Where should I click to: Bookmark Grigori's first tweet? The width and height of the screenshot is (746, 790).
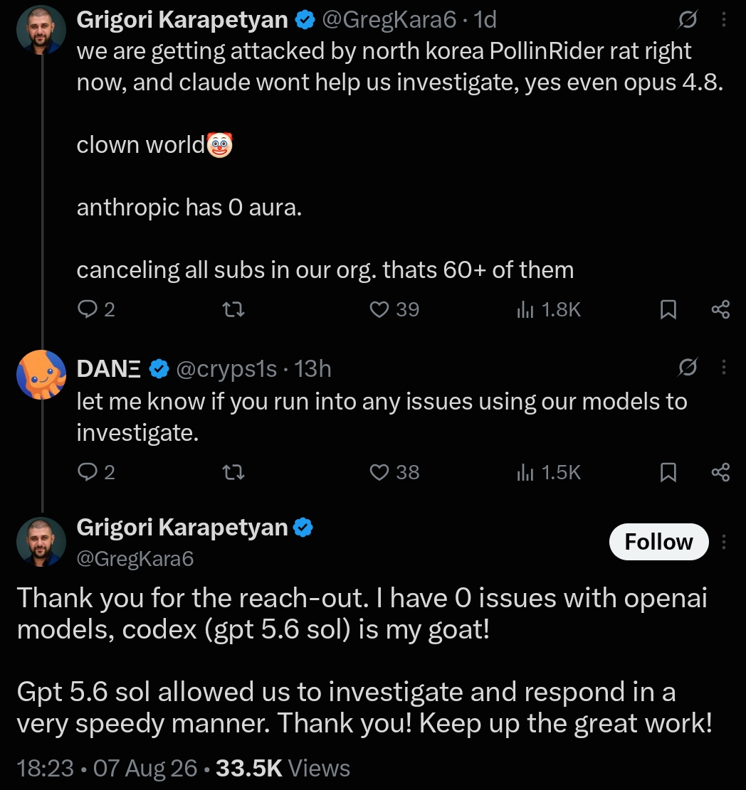point(668,309)
